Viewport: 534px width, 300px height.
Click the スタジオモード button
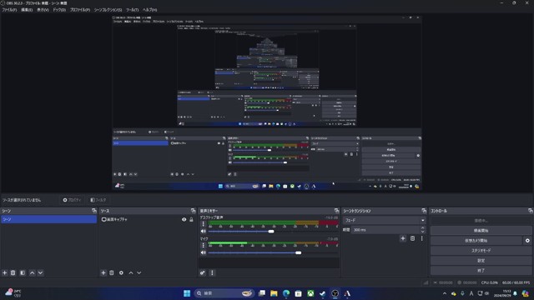[481, 251]
